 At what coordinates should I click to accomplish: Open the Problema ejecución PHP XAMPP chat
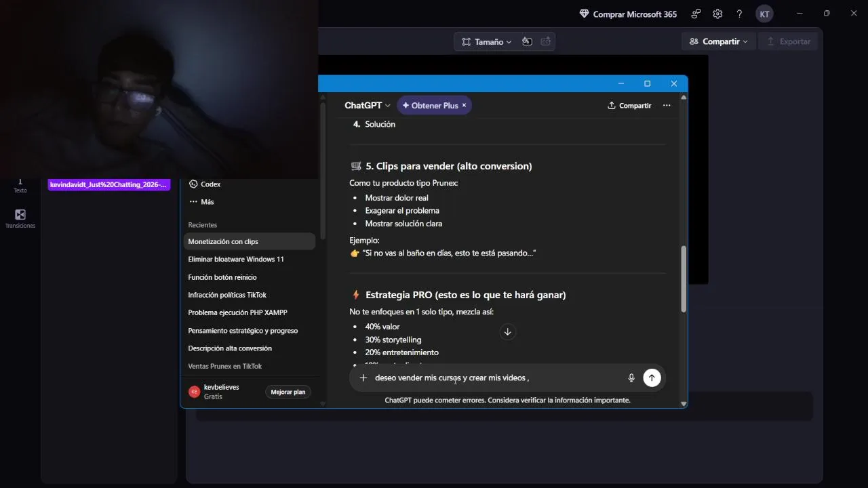point(250,312)
